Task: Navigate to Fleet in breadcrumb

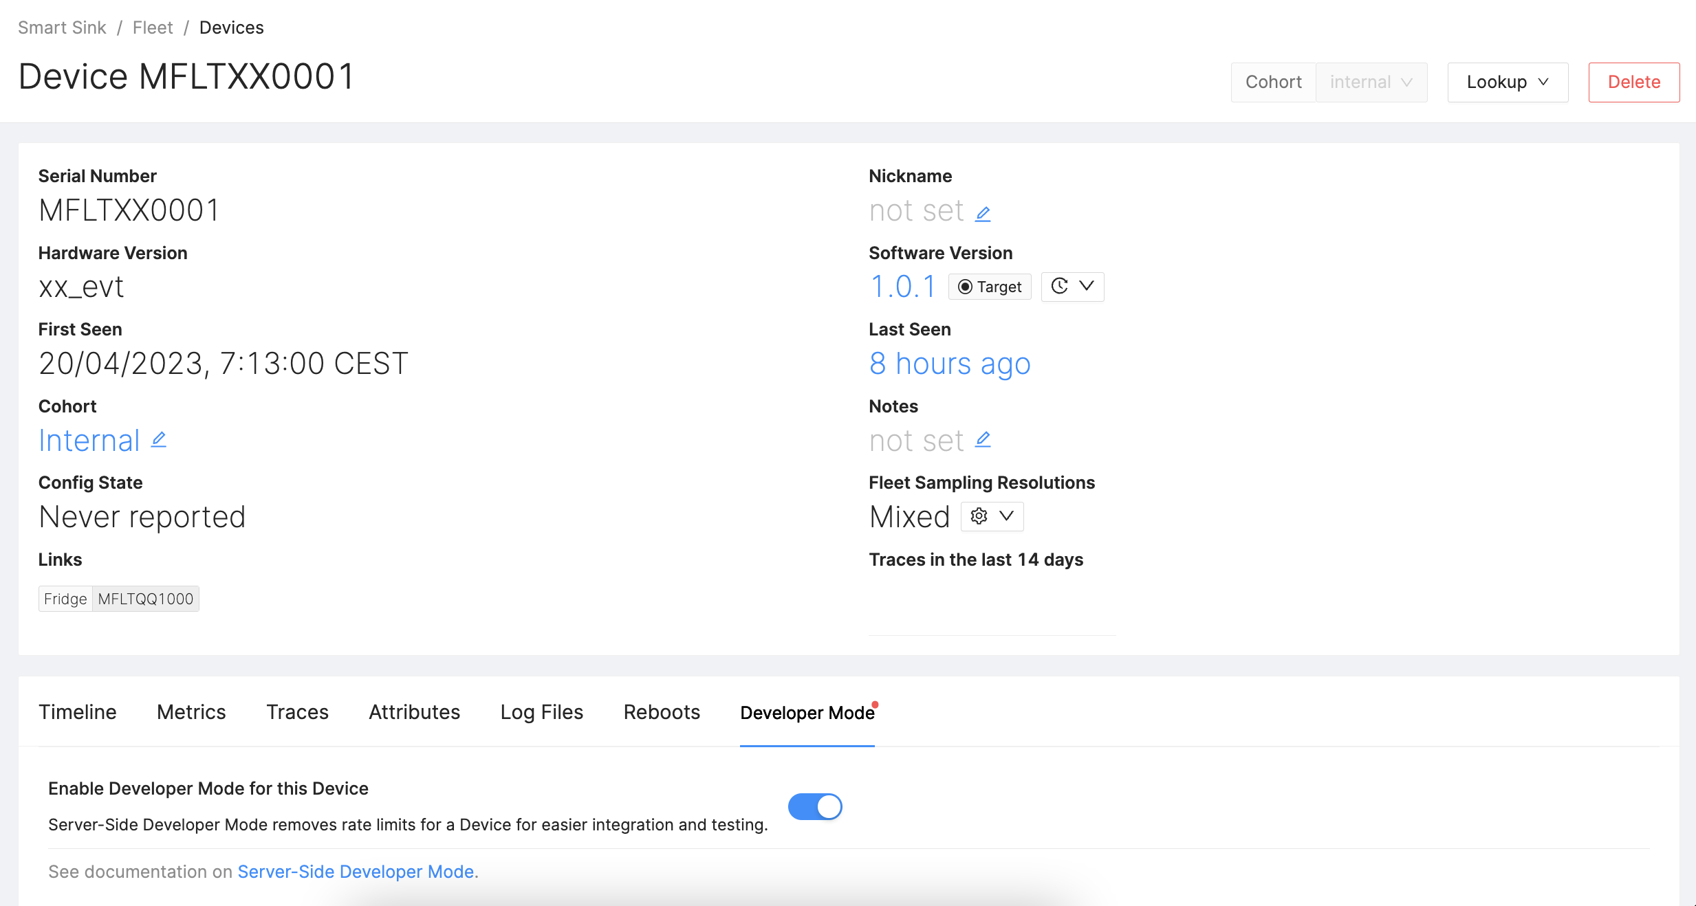Action: coord(153,27)
